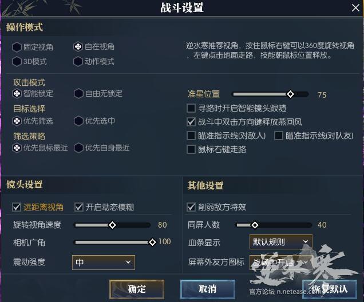Enable 寻路时开启智能镜头跟随 checkbox
This screenshot has width=364, height=302.
click(x=192, y=108)
